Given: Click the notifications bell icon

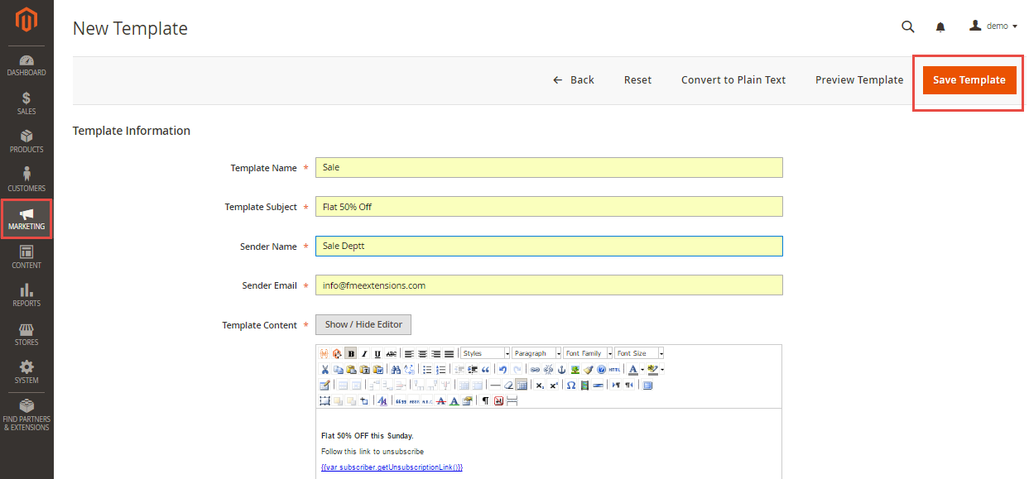Looking at the screenshot, I should (940, 26).
